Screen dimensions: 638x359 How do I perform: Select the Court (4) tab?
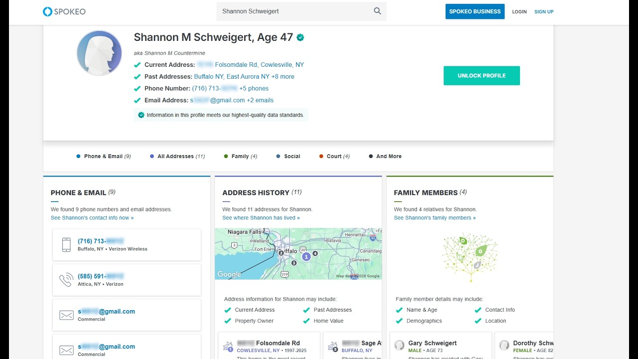tap(334, 157)
